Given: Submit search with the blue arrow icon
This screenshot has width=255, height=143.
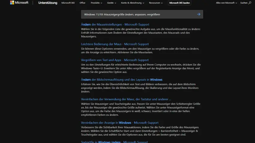Looking at the screenshot, I should point(199,14).
